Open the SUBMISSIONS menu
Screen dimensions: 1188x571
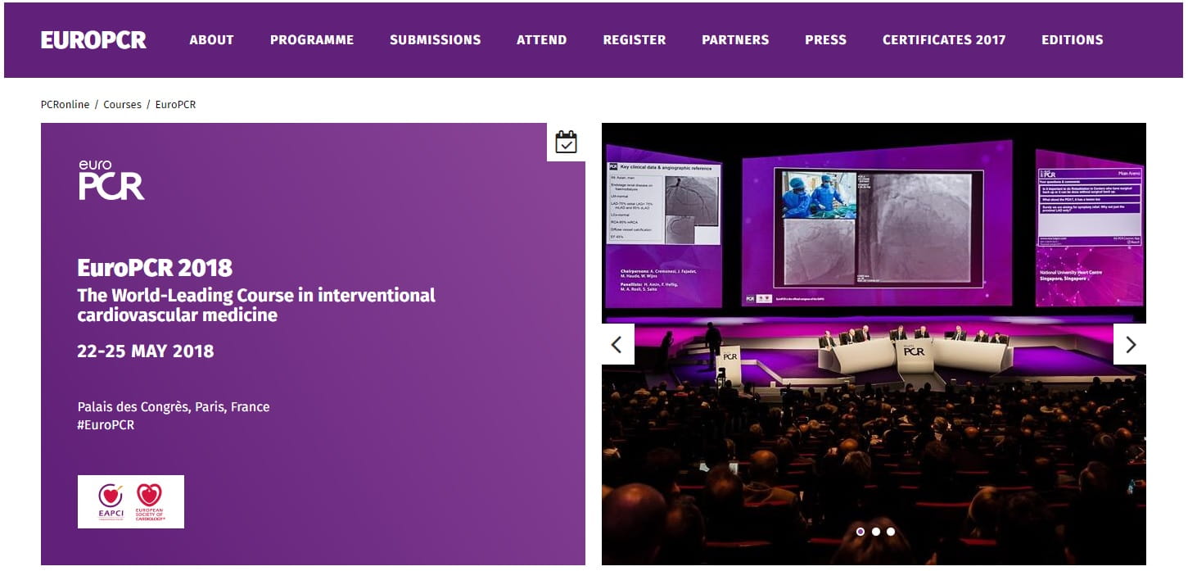click(435, 39)
